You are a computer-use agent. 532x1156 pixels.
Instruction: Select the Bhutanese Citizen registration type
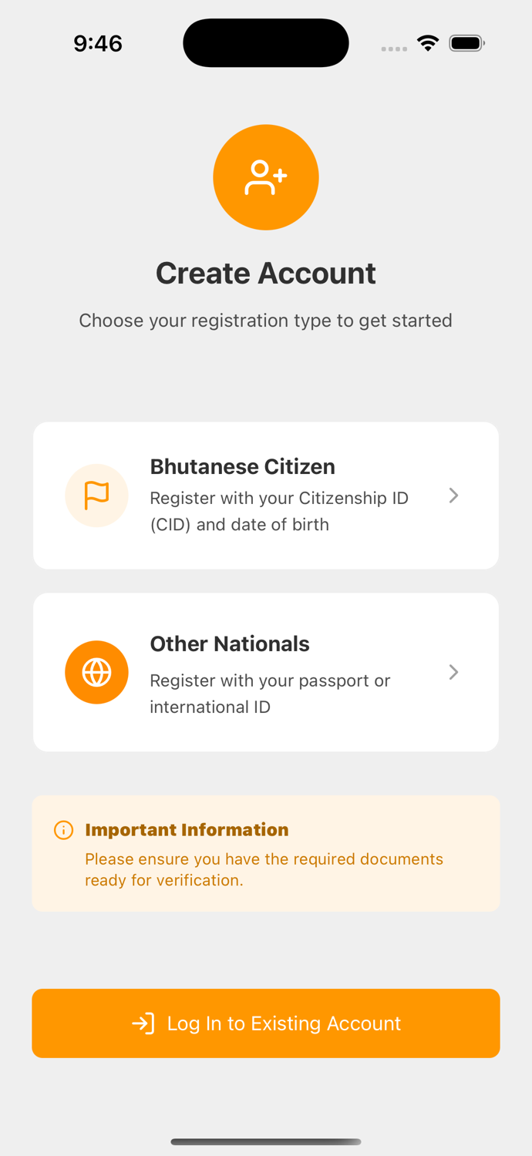coord(266,496)
